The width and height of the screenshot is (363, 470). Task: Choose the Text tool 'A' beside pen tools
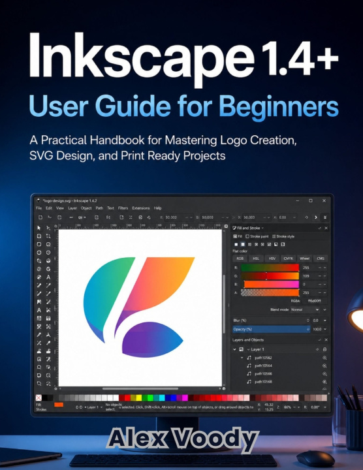(x=48, y=277)
